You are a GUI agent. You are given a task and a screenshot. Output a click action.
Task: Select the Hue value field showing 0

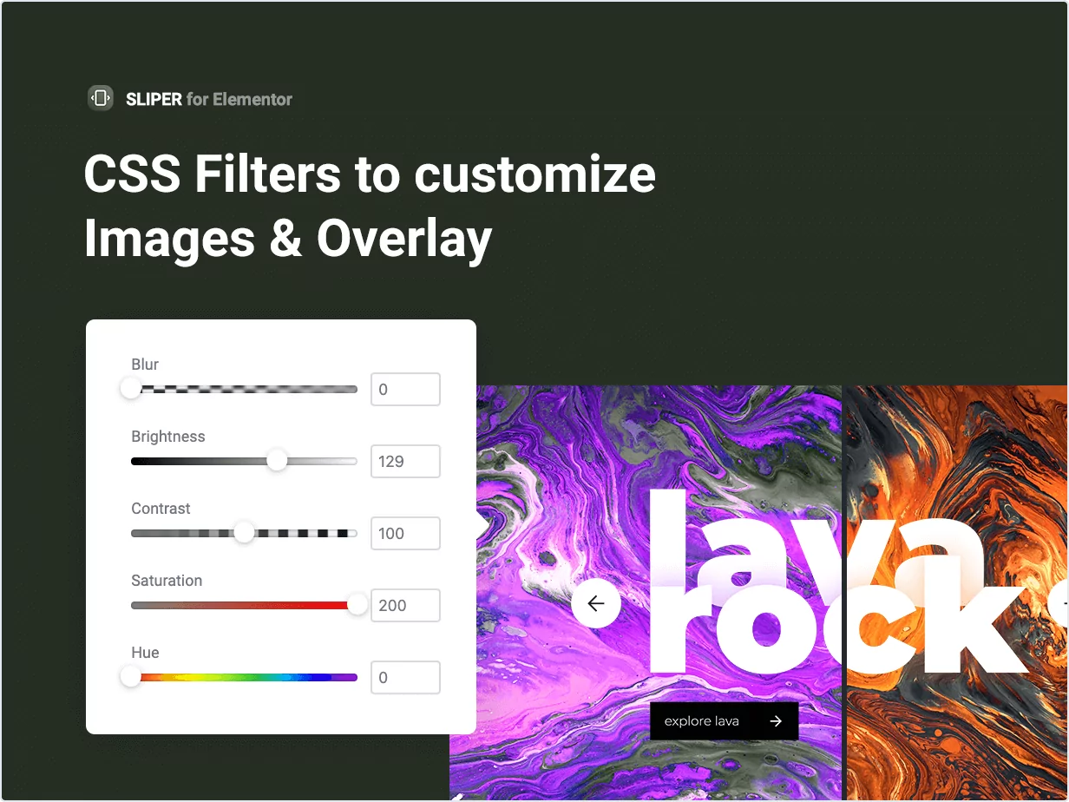(405, 677)
